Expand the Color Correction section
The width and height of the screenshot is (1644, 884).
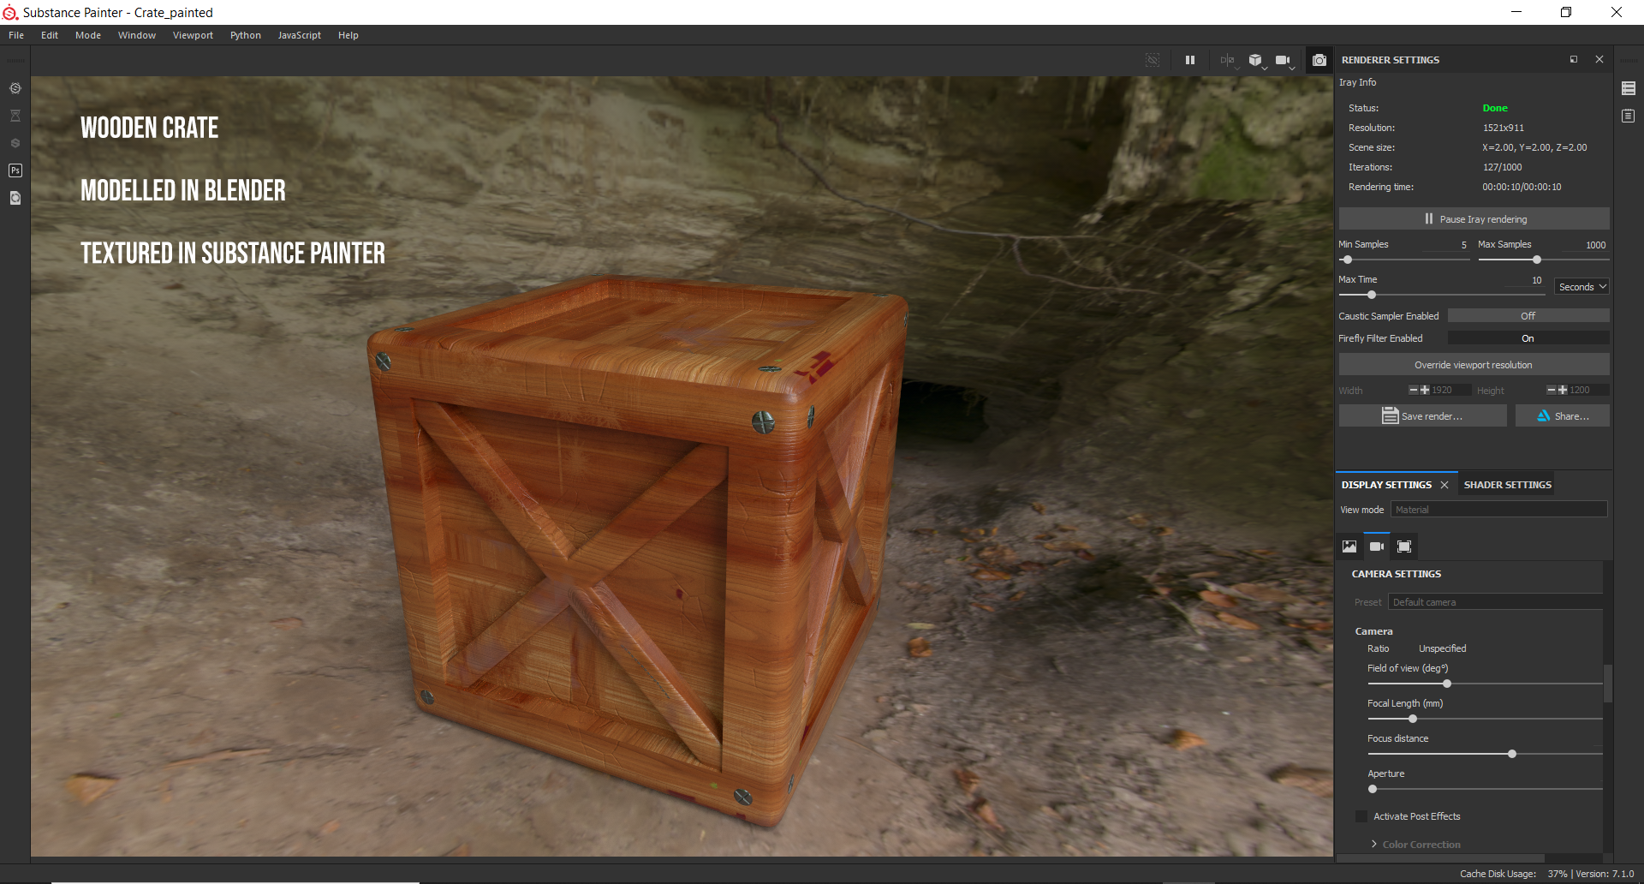(x=1374, y=845)
